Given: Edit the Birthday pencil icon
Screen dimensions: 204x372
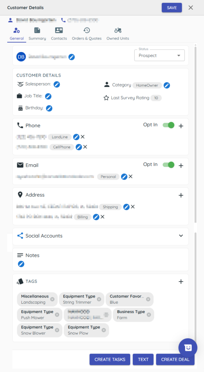Looking at the screenshot, I should coord(49,108).
